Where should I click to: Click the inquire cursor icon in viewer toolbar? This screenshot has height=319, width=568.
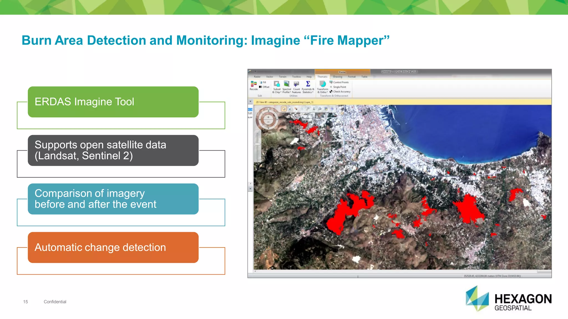[290, 109]
